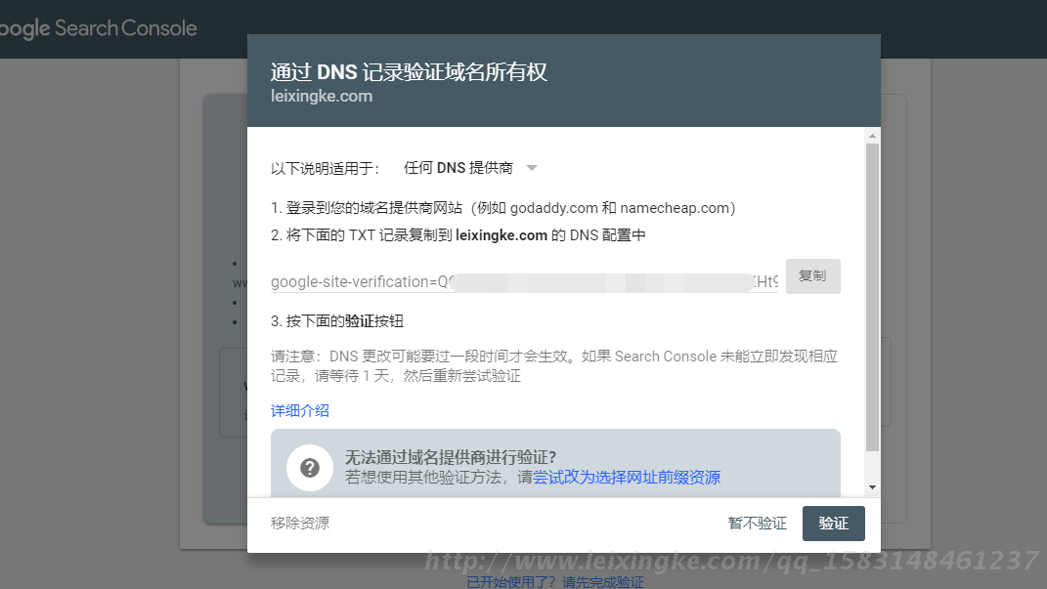Open the 任何 DNS 提供商 dropdown
The image size is (1047, 589).
click(470, 168)
